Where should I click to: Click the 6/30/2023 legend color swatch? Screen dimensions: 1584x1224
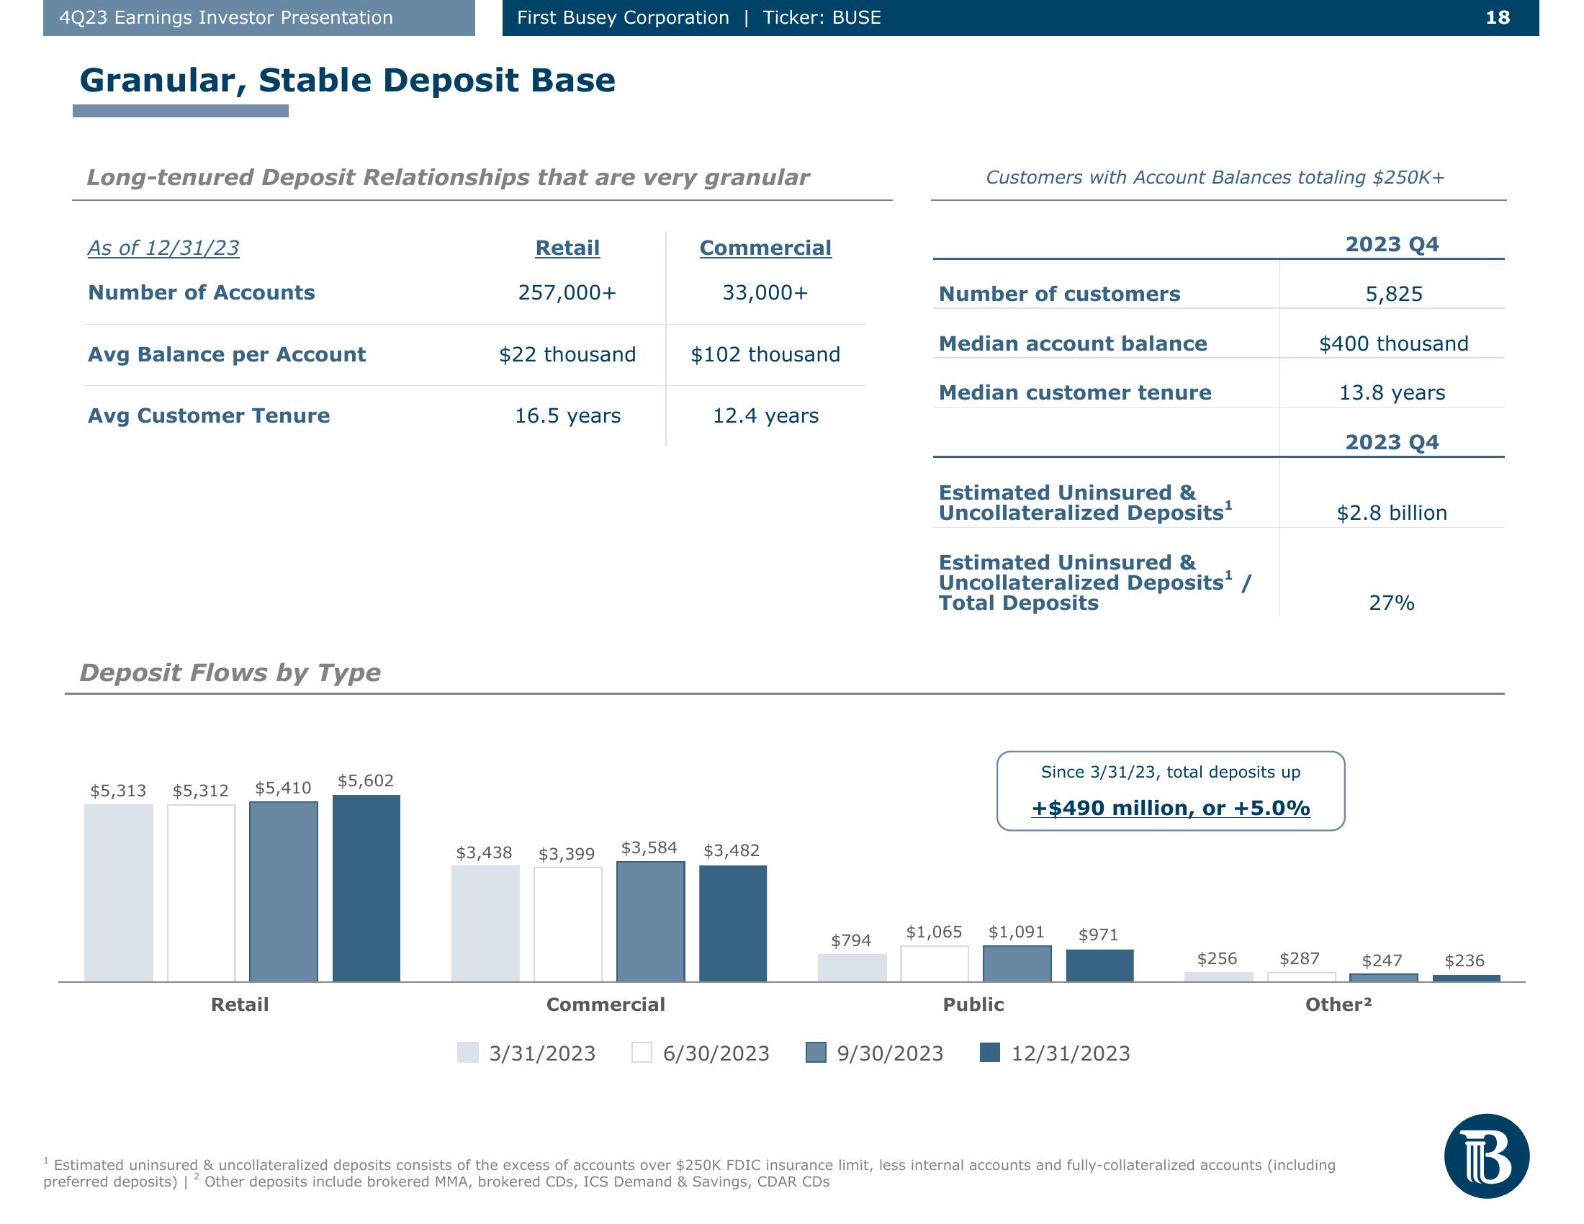[x=642, y=1052]
